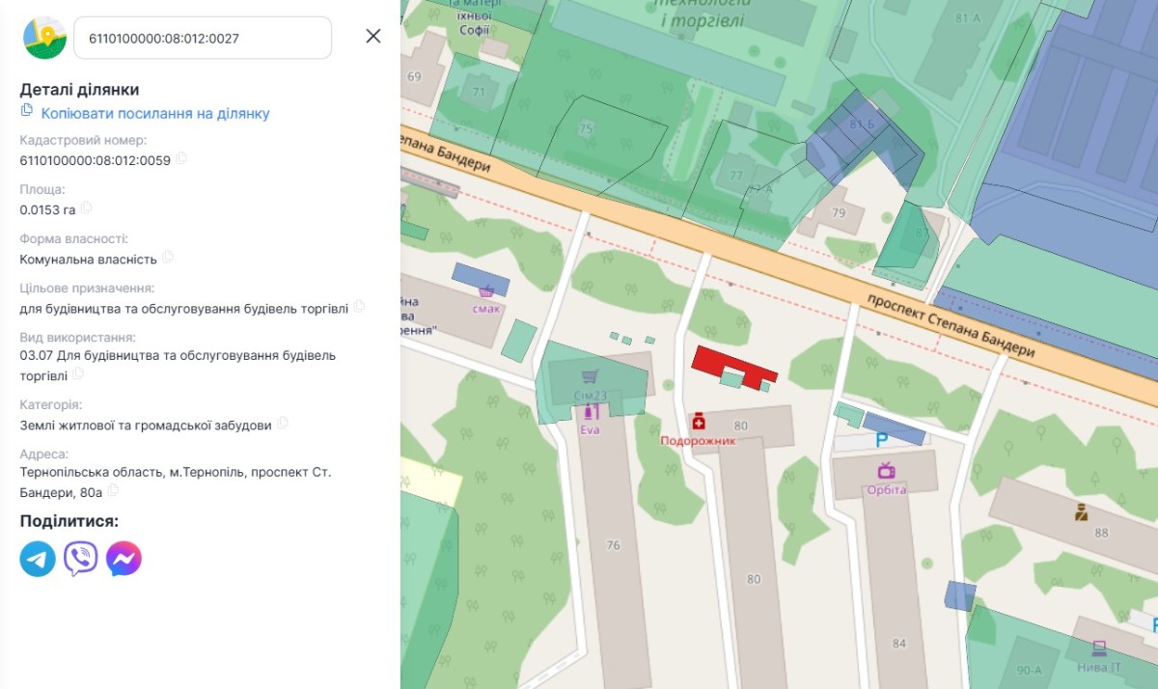
Task: Click the map logo icon in the panel header
Action: point(44,38)
